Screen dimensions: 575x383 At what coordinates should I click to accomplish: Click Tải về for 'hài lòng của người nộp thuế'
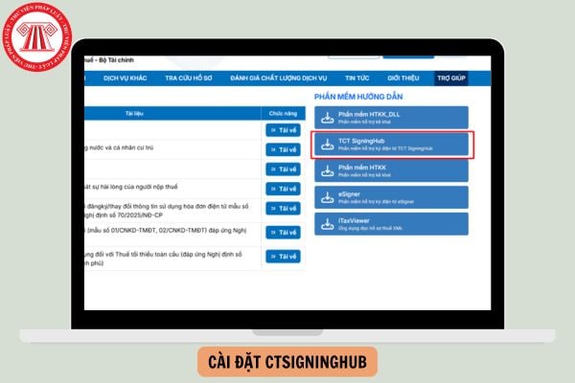(x=283, y=189)
